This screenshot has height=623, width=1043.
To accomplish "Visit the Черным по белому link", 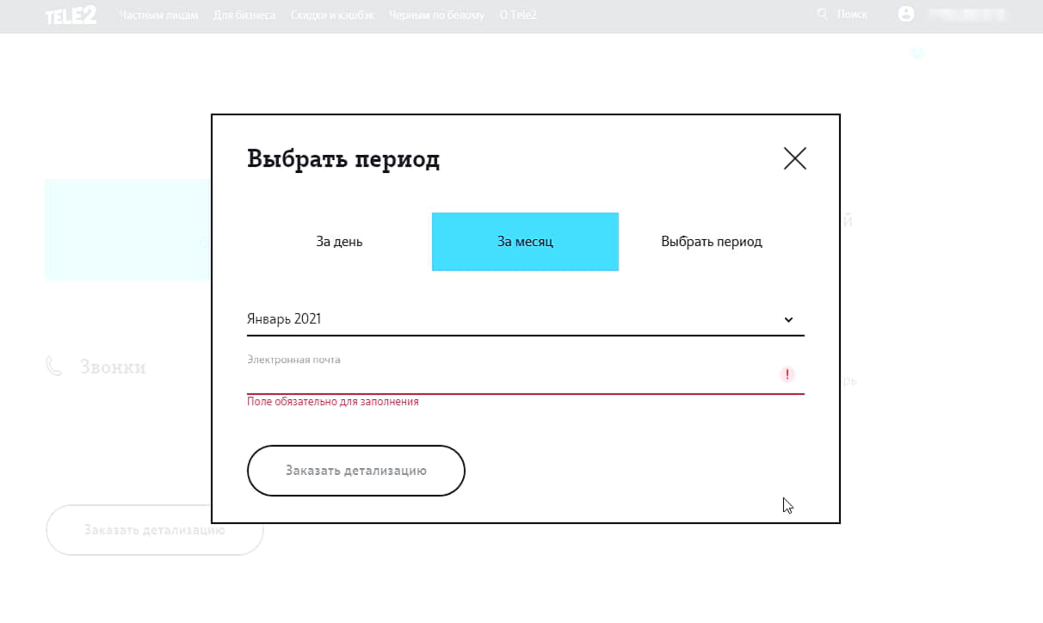I will [436, 15].
